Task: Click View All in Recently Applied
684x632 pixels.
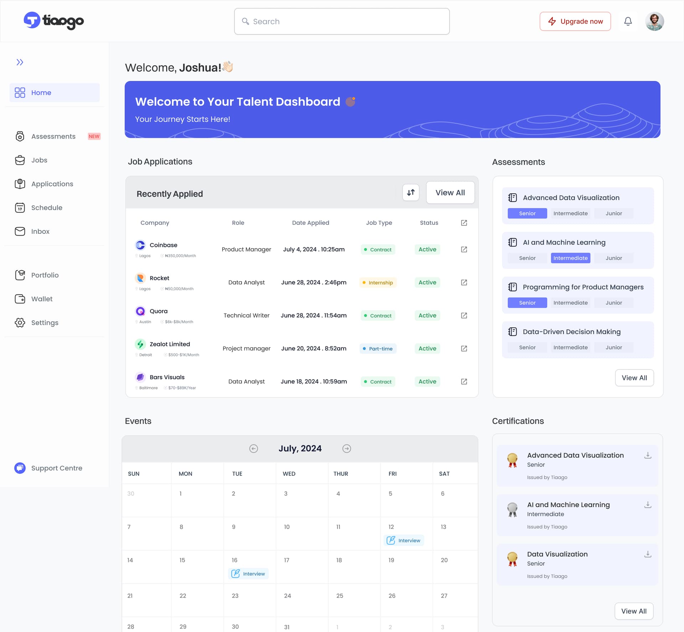Action: pyautogui.click(x=450, y=192)
